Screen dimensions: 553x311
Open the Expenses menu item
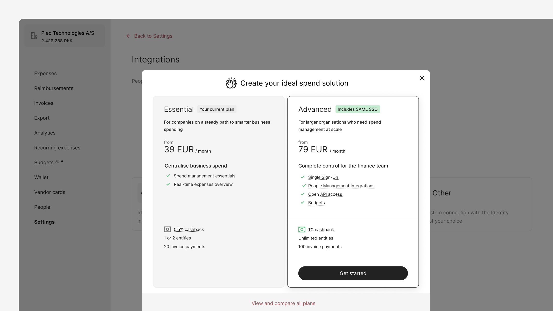tap(45, 74)
